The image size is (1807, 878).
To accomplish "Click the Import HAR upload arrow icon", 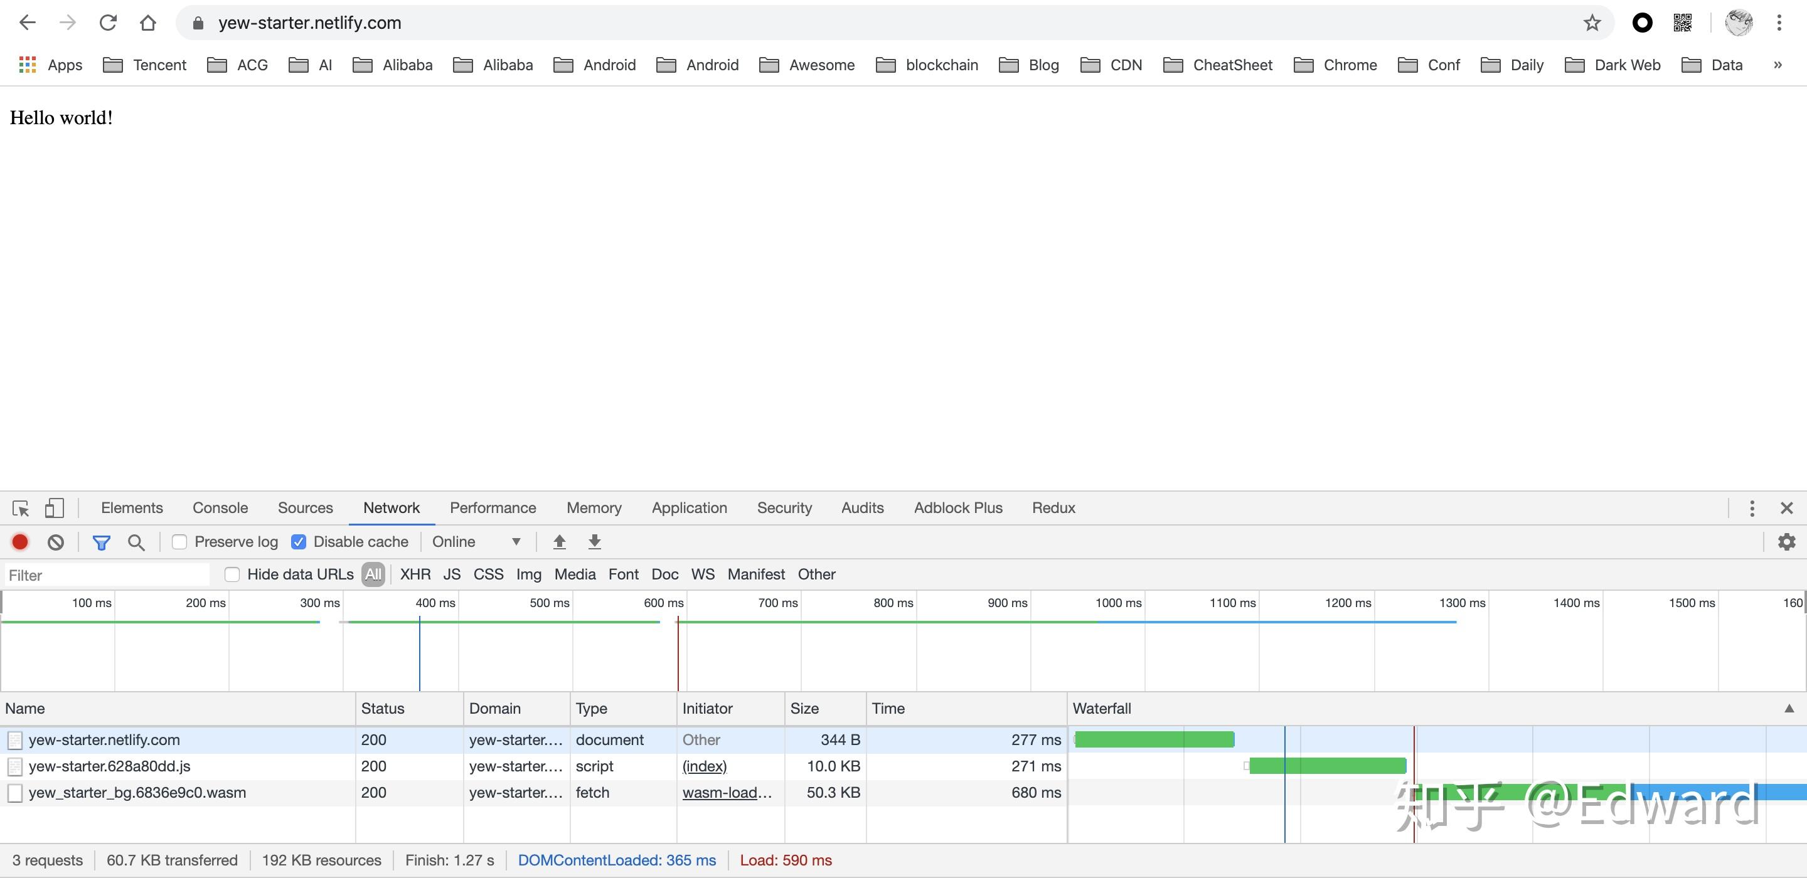I will tap(559, 541).
